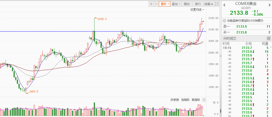Open the 复权 dropdown
Image resolution: width=272 pixels, height=117 pixels.
(165, 4)
